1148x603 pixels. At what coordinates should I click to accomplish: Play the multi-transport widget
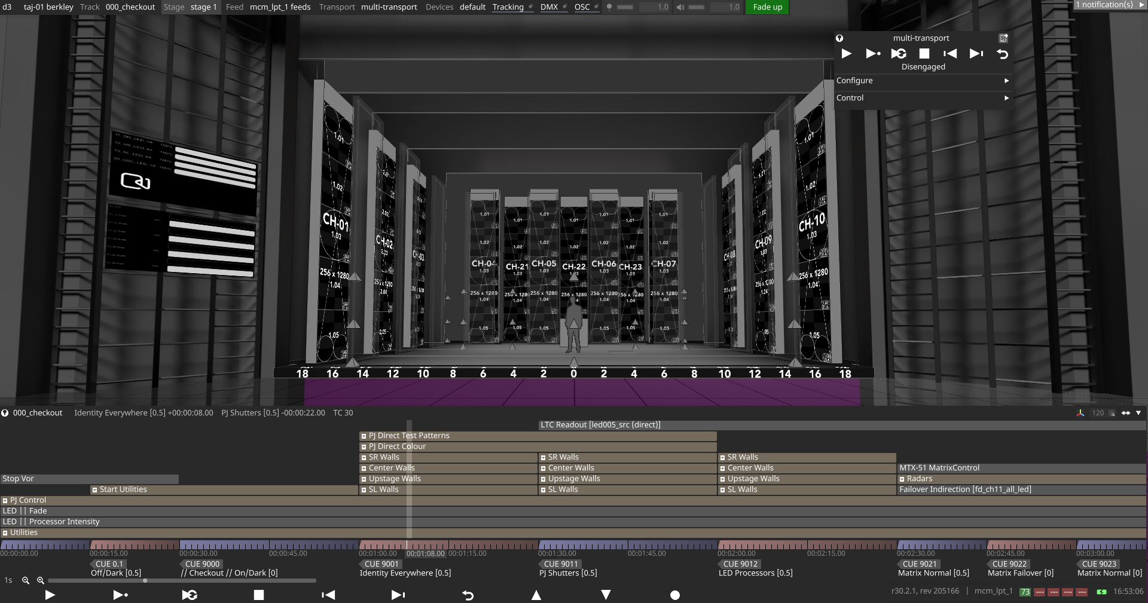click(x=846, y=54)
